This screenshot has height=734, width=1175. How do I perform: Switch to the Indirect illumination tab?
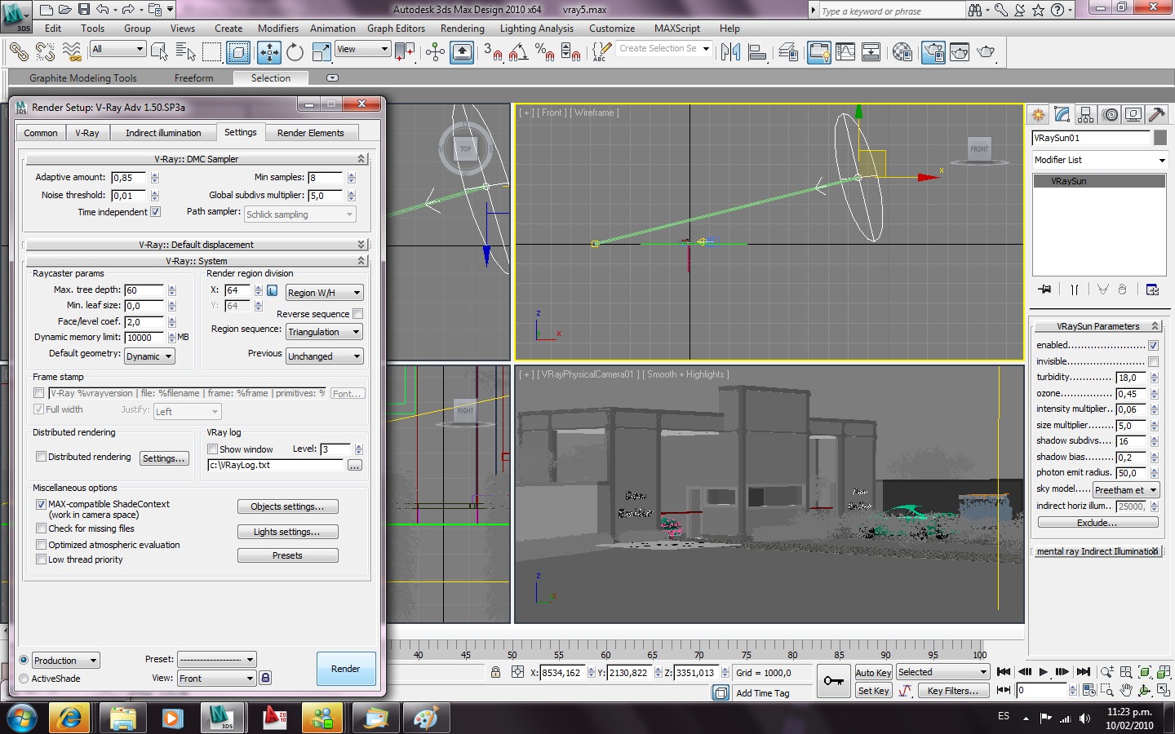point(163,133)
